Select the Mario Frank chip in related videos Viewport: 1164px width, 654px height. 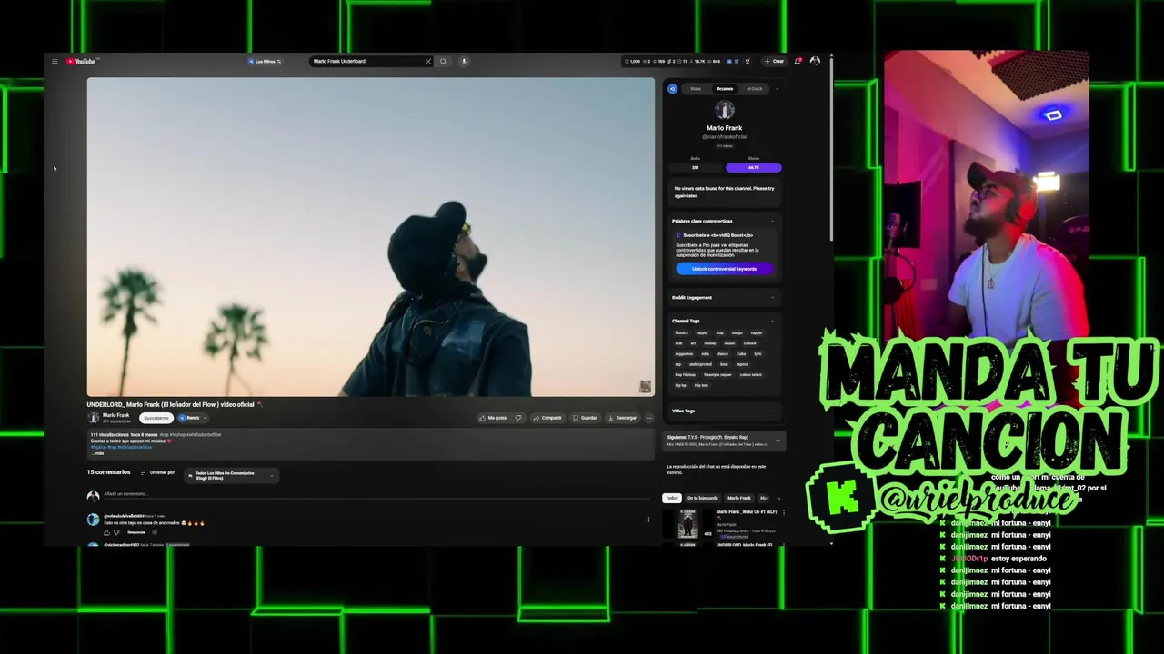point(739,498)
